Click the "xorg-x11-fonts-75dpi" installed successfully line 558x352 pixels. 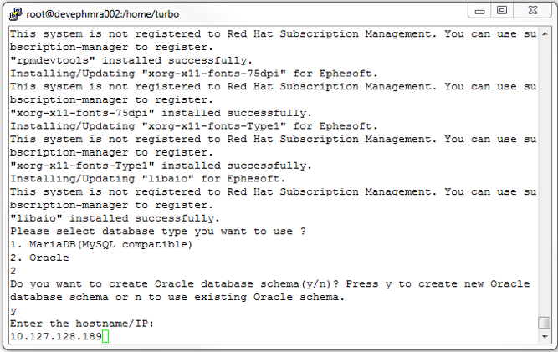pos(161,113)
